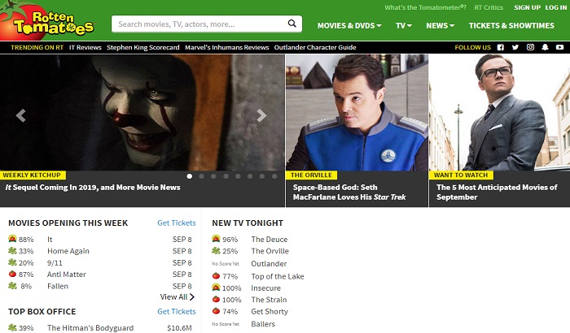Image resolution: width=570 pixels, height=333 pixels.
Task: Select the third carousel dot
Action: click(x=213, y=176)
